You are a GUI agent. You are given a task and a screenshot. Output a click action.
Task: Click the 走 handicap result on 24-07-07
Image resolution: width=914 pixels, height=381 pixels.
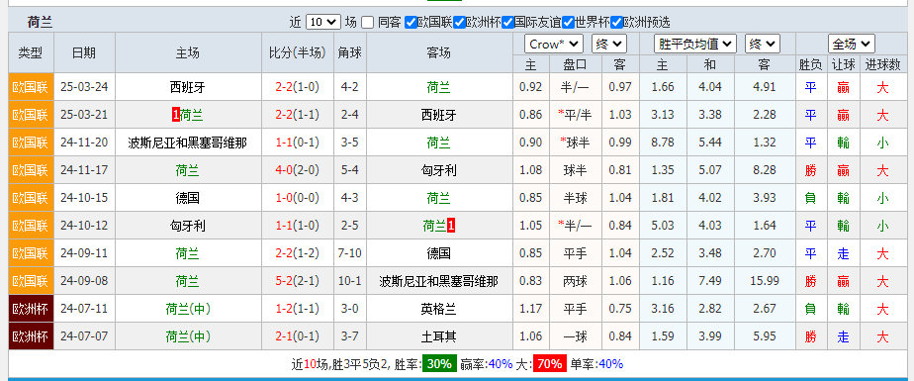[843, 336]
